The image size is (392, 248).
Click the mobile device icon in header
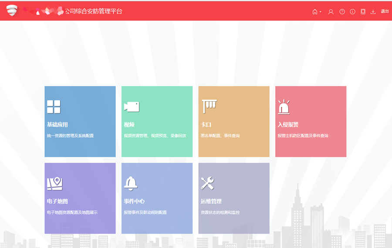tap(363, 12)
